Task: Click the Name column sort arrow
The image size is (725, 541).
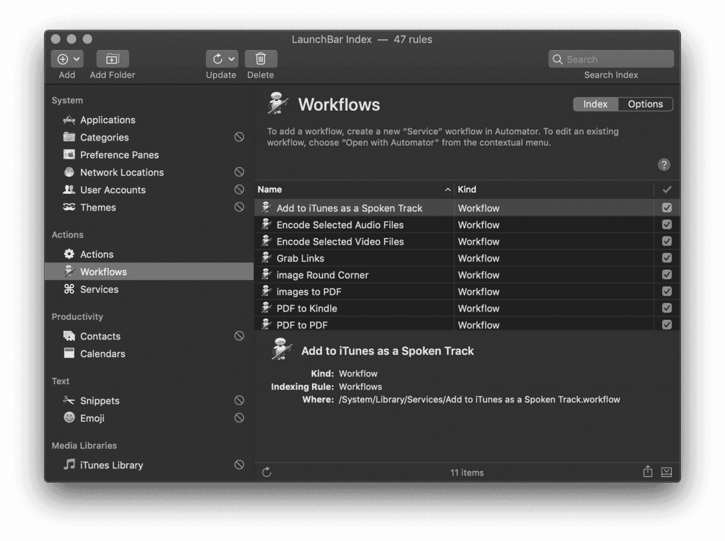Action: (x=447, y=190)
